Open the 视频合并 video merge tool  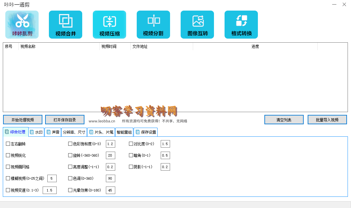tap(65, 25)
